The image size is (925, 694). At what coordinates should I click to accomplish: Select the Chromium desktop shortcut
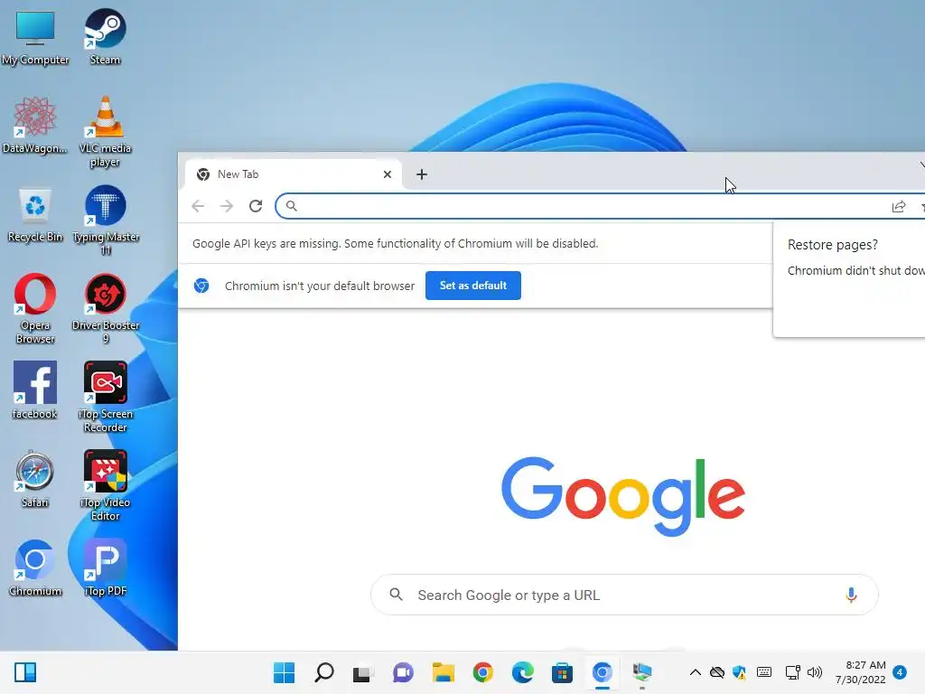pos(35,567)
